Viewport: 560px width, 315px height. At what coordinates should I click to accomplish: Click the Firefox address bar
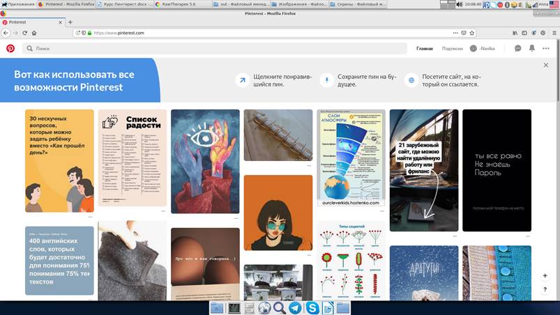point(265,33)
